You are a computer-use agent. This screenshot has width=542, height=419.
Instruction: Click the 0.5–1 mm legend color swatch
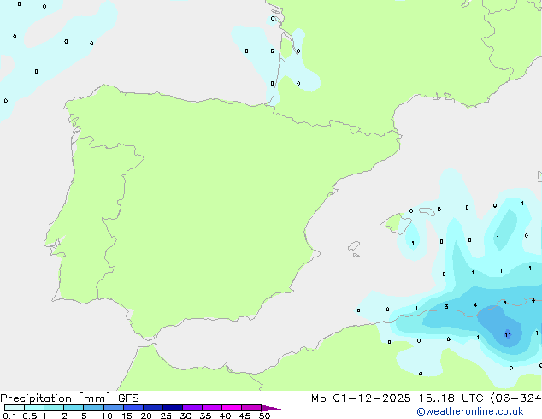coord(34,408)
